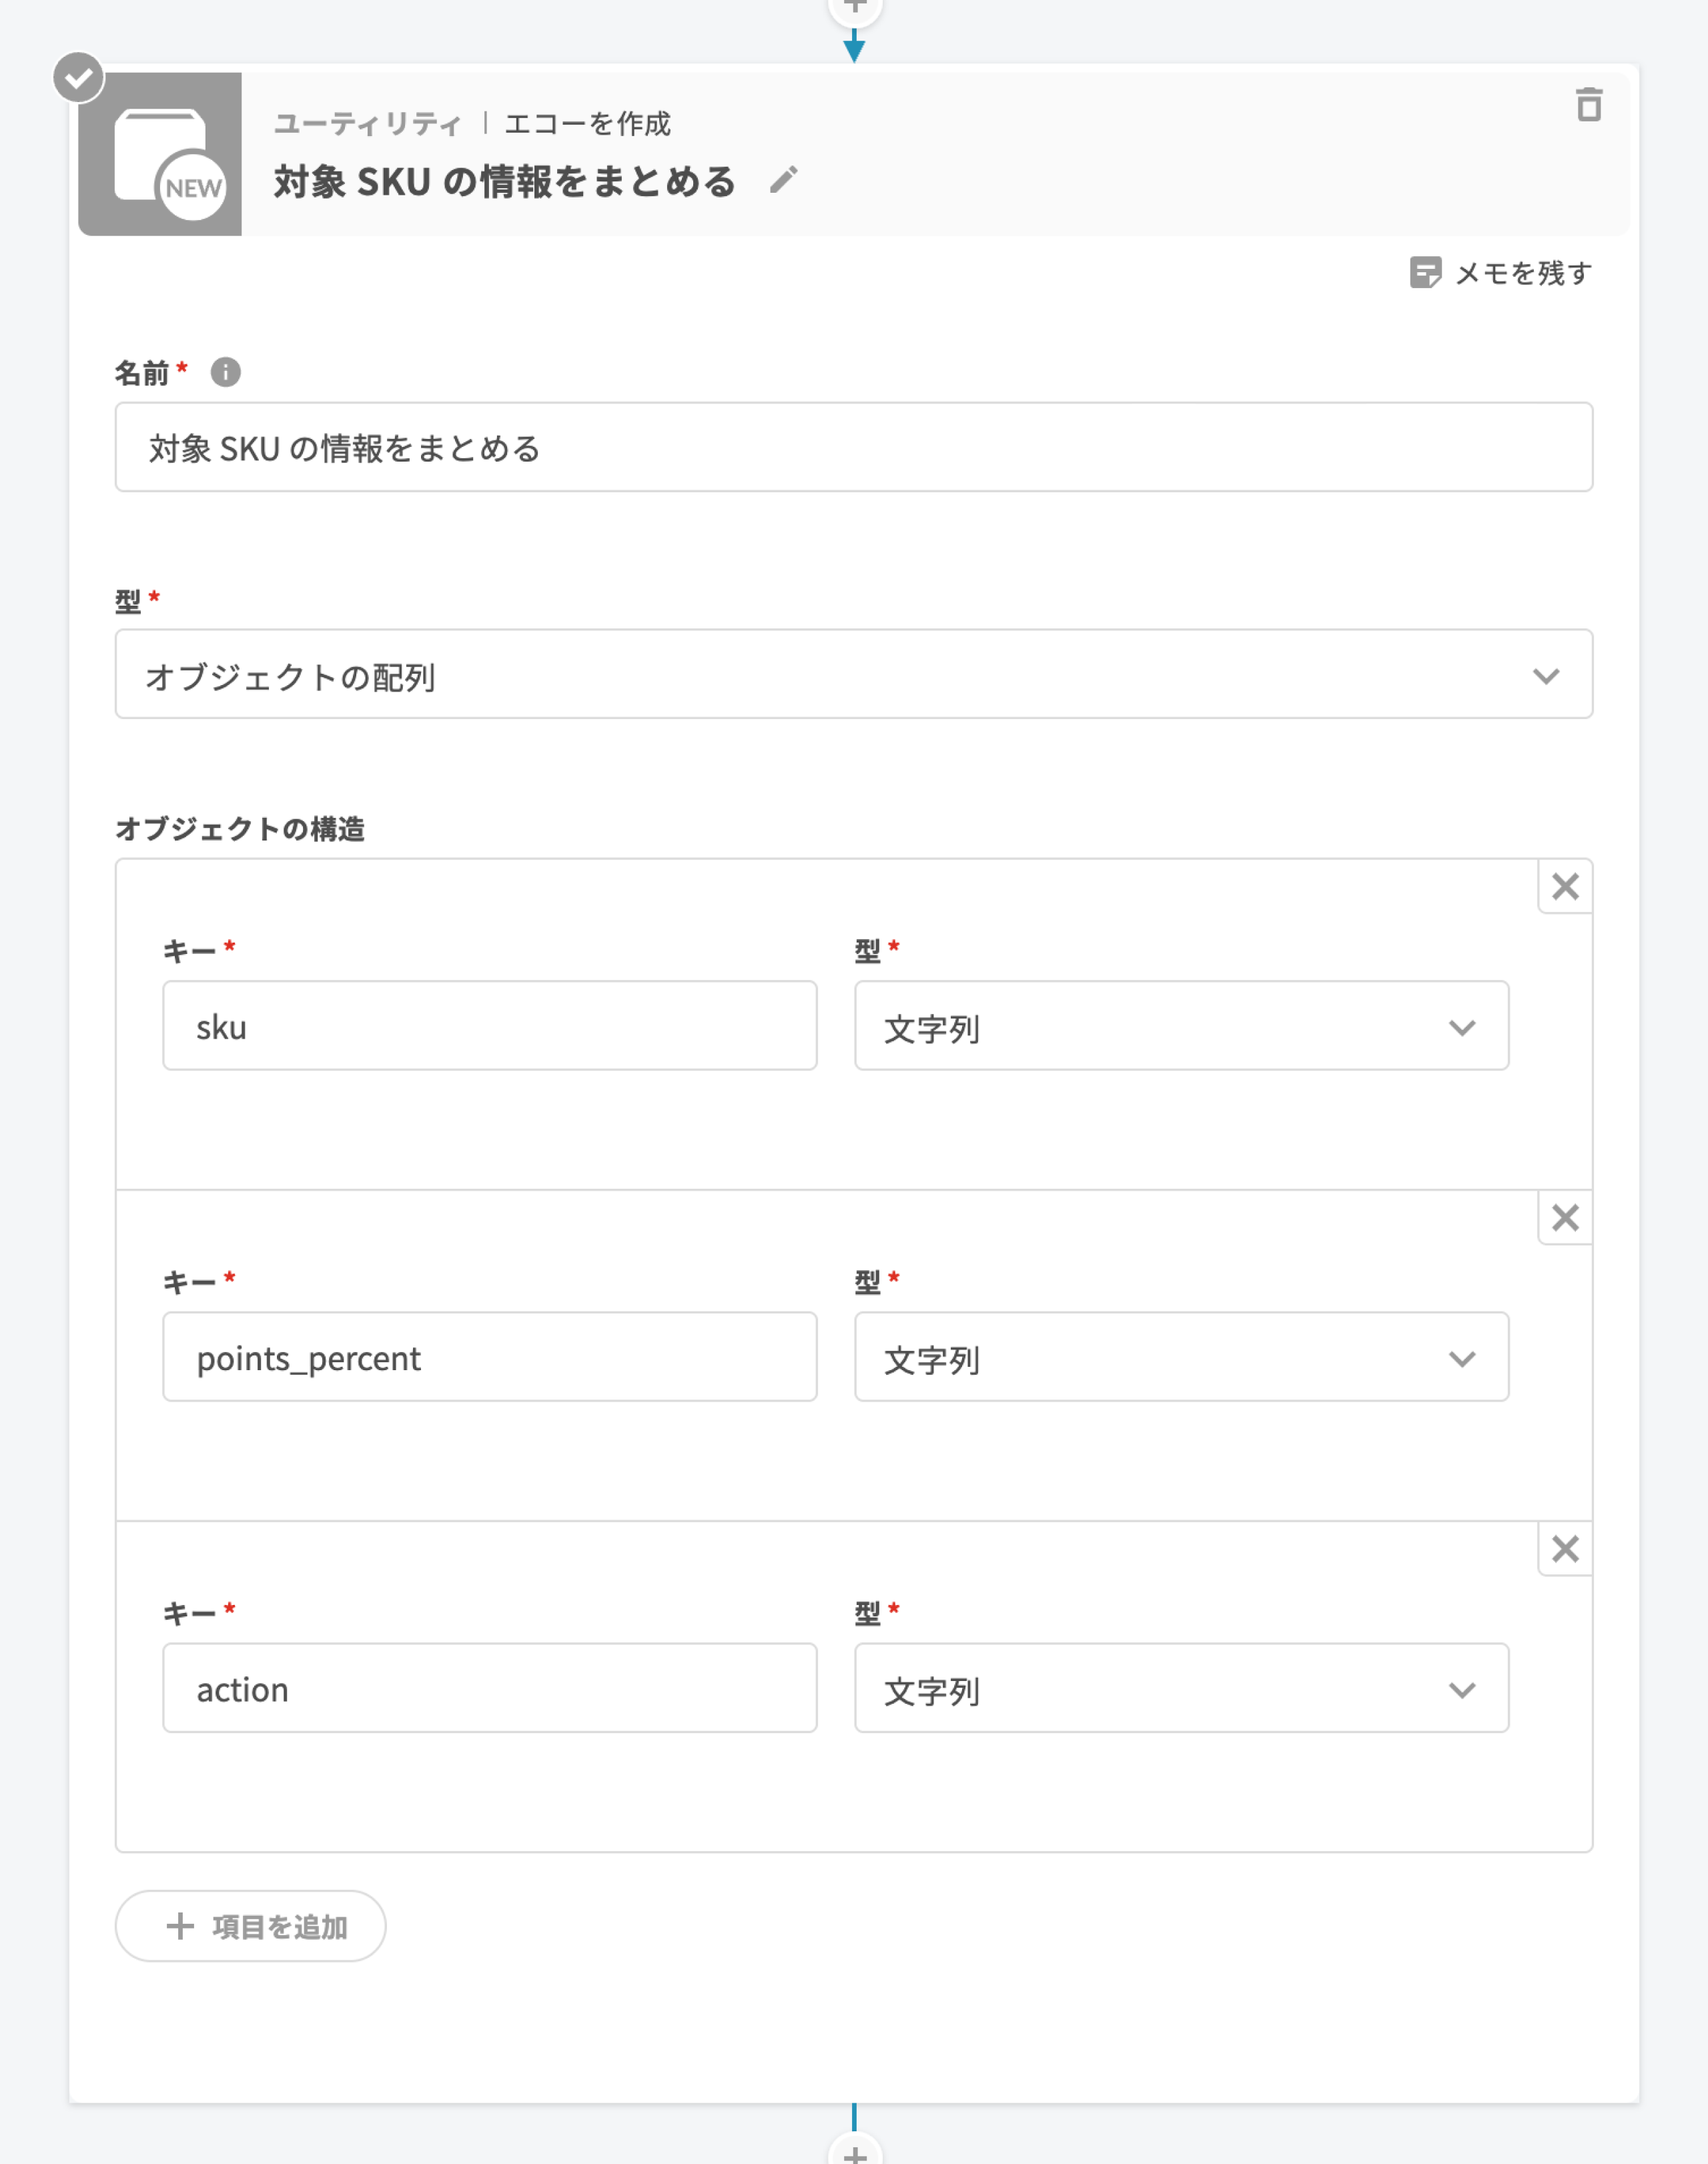Click the action key input field
Image resolution: width=1708 pixels, height=2164 pixels.
(x=489, y=1689)
